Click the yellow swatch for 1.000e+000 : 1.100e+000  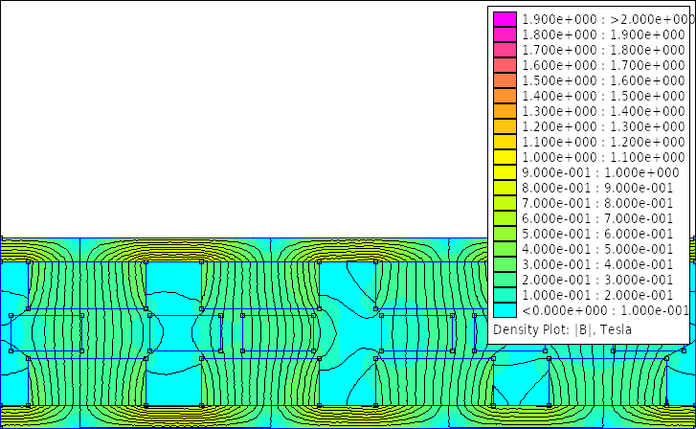click(505, 157)
